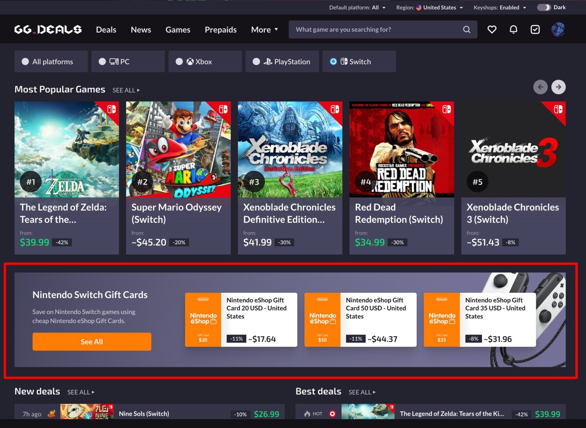Open the Default platform dropdown
The image size is (586, 428).
(x=357, y=8)
